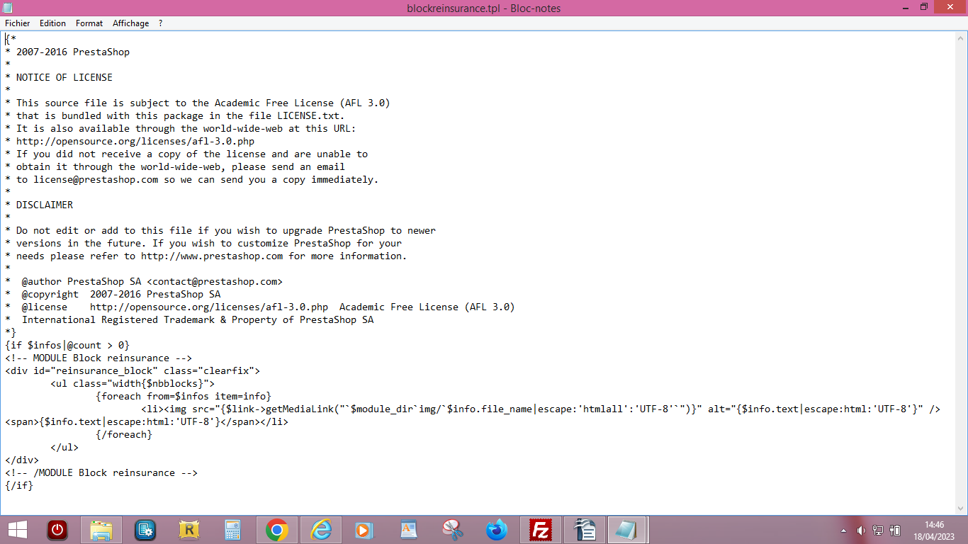Launch Windows Media Player from the taskbar
Screen dimensions: 968x544
pyautogui.click(x=364, y=530)
